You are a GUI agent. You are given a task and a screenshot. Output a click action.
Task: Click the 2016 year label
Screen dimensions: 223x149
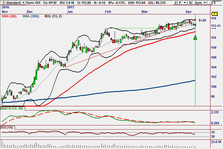[5, 7]
